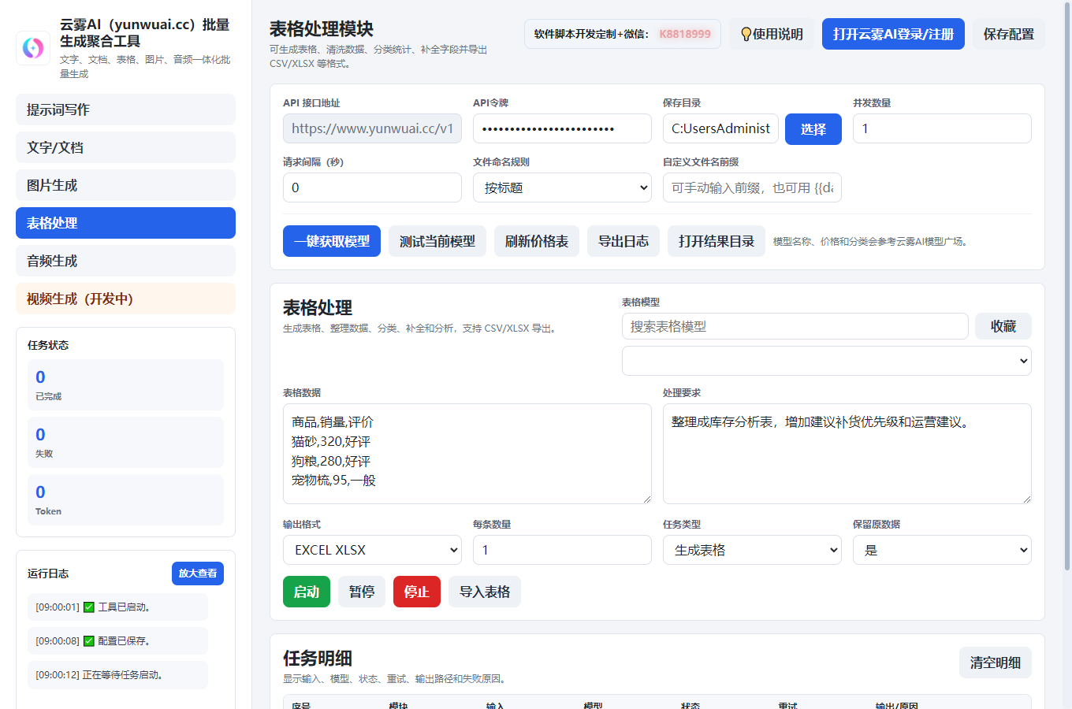The height and width of the screenshot is (709, 1072).
Task: Export logs via 导出日志 button
Action: click(x=623, y=241)
